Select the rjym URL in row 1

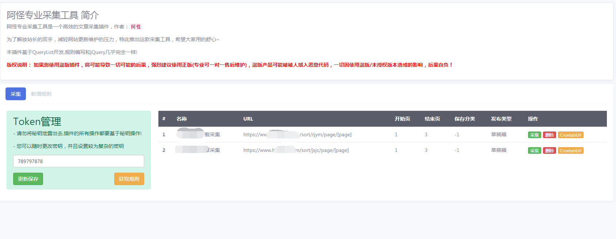[297, 135]
